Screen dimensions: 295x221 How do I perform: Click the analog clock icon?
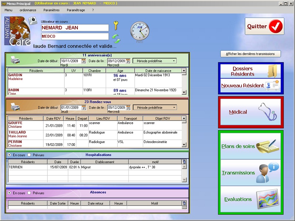pyautogui.click(x=140, y=31)
